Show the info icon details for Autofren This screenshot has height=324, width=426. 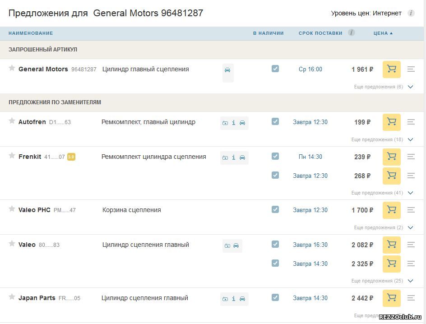[234, 123]
